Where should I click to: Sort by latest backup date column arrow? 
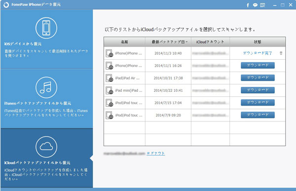pos(186,42)
